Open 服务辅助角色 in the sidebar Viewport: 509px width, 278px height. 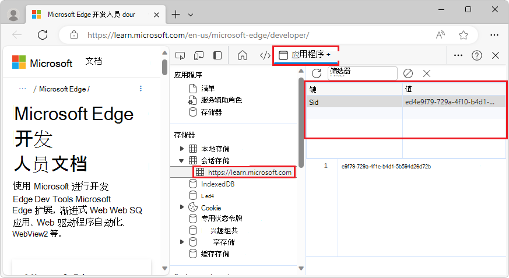click(221, 100)
